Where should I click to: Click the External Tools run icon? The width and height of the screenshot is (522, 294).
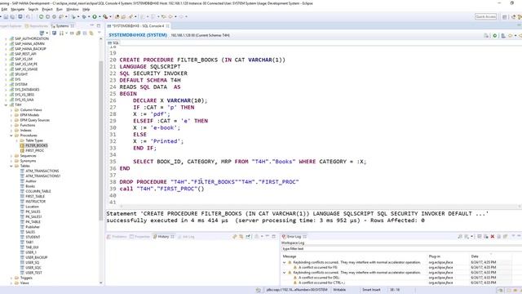[x=105, y=16]
